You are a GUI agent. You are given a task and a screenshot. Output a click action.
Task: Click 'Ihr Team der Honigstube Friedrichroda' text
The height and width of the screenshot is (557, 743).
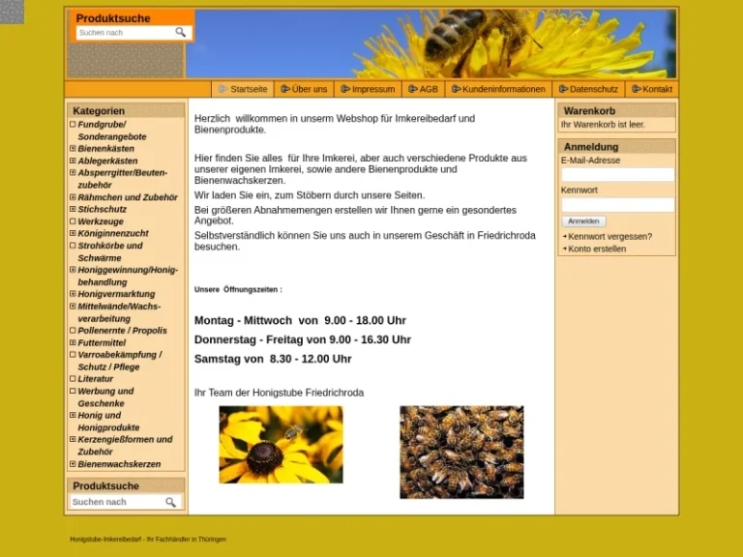coord(279,393)
